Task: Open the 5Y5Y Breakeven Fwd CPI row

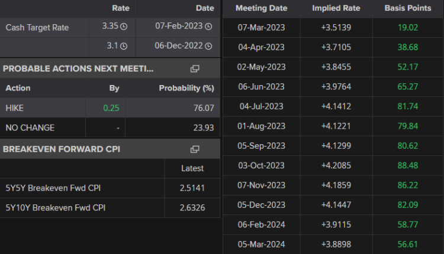Action: pyautogui.click(x=54, y=188)
